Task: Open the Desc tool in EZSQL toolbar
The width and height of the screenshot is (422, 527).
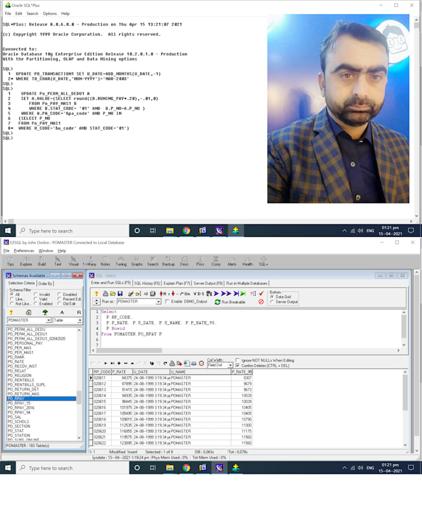Action: pyautogui.click(x=184, y=261)
